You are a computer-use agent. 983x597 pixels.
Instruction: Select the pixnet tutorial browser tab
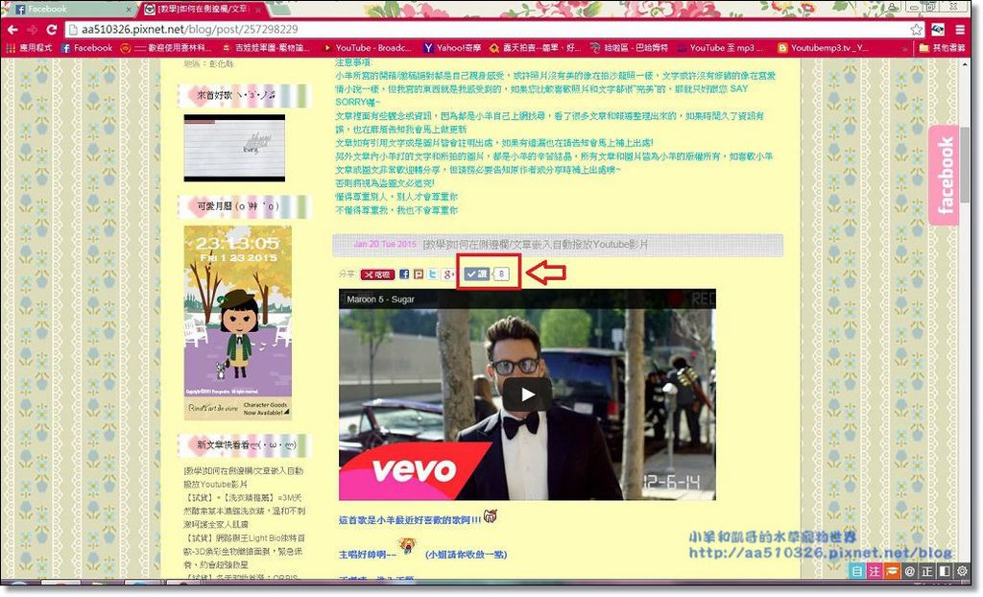[x=201, y=9]
